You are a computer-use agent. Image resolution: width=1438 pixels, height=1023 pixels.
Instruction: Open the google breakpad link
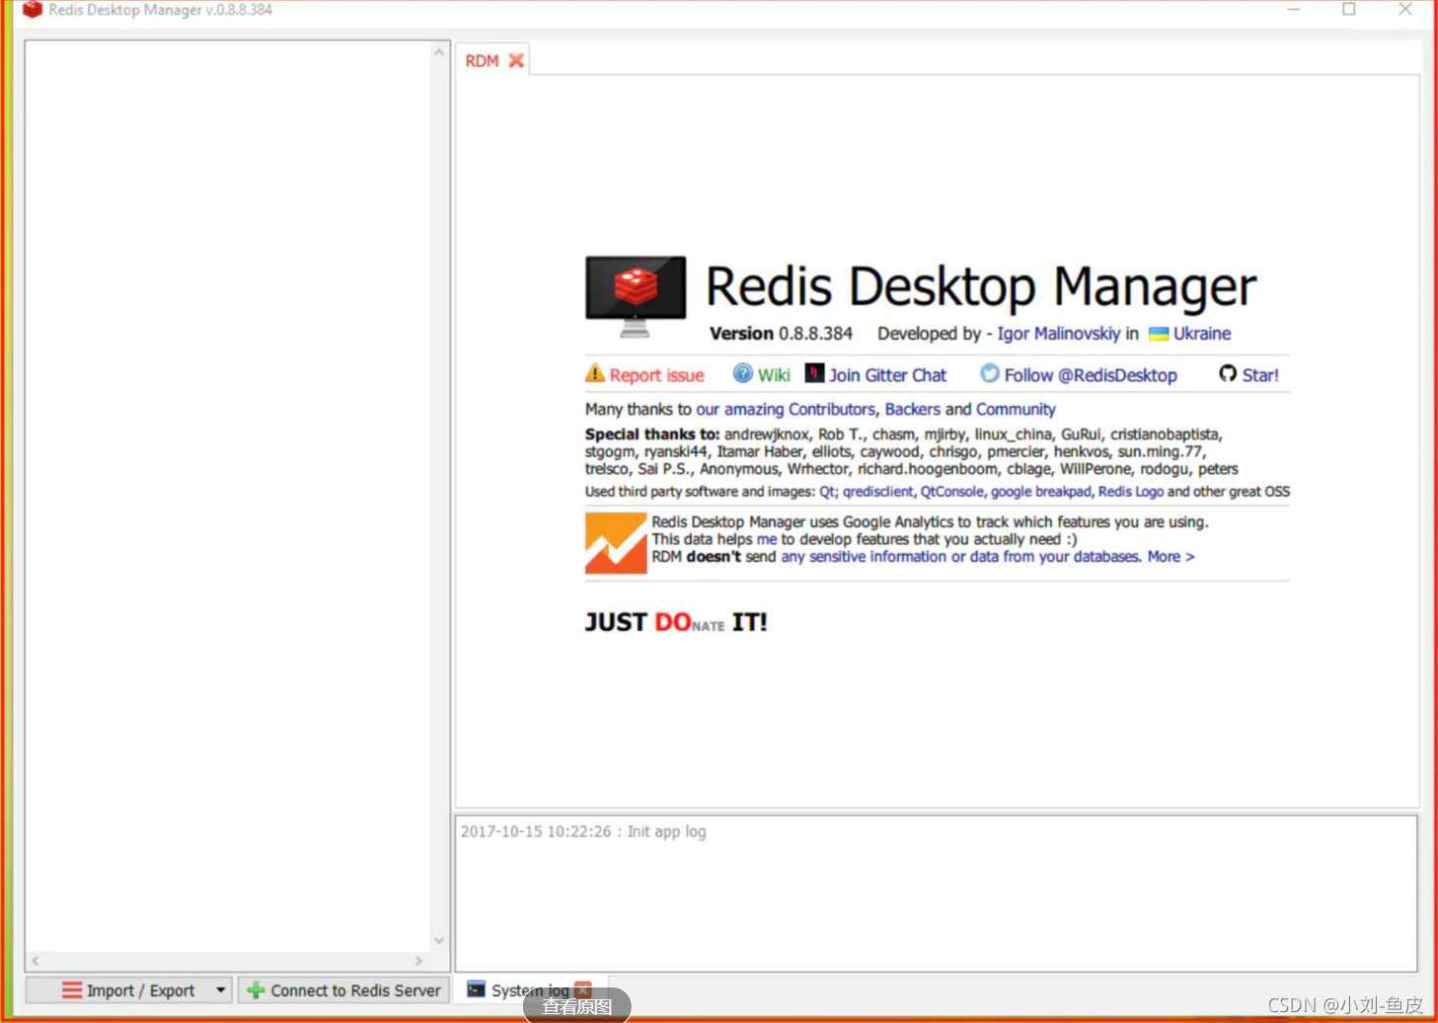click(x=1040, y=492)
